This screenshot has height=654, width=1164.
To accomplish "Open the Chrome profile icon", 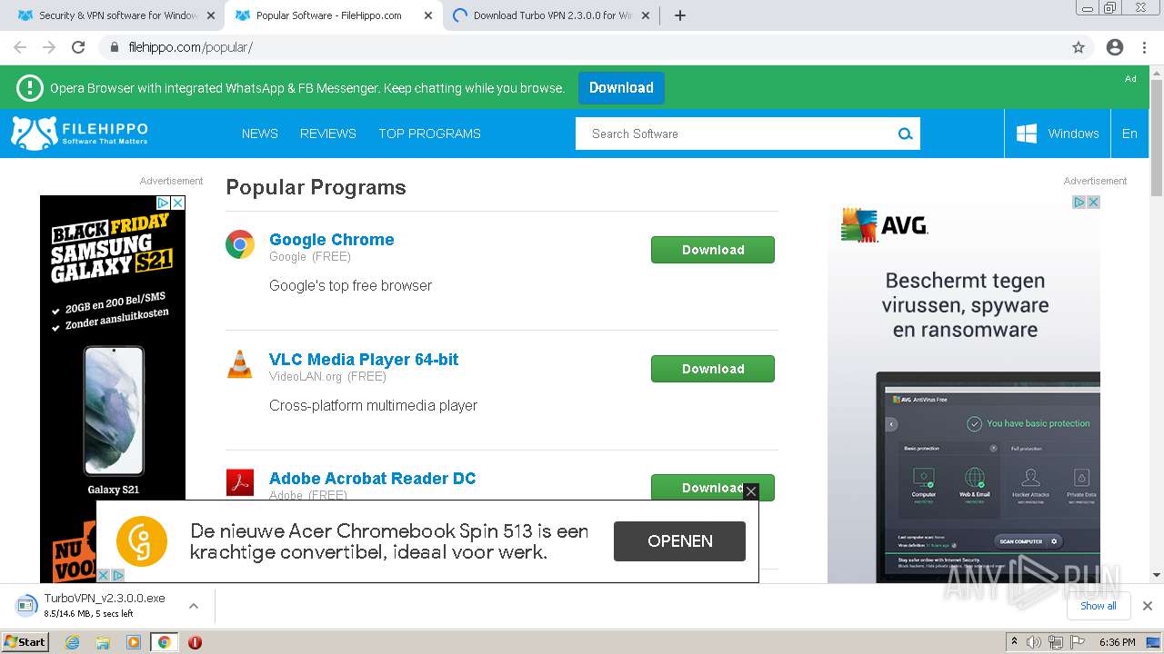I will tap(1115, 47).
